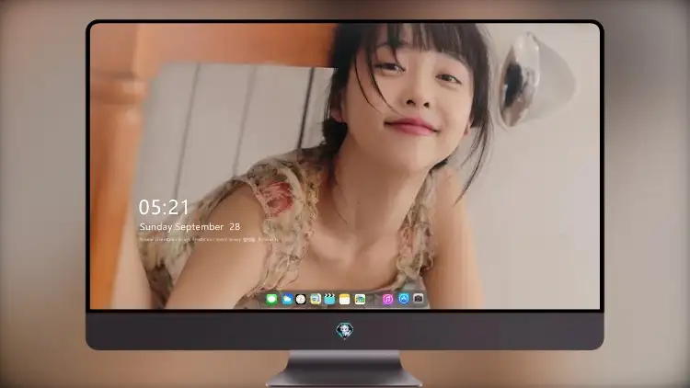The height and width of the screenshot is (388, 690).
Task: Open the colorful landscape photo app icon
Action: point(360,299)
